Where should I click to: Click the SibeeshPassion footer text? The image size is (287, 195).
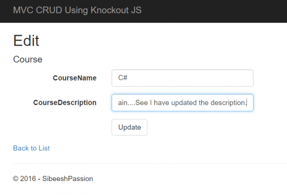point(68,178)
